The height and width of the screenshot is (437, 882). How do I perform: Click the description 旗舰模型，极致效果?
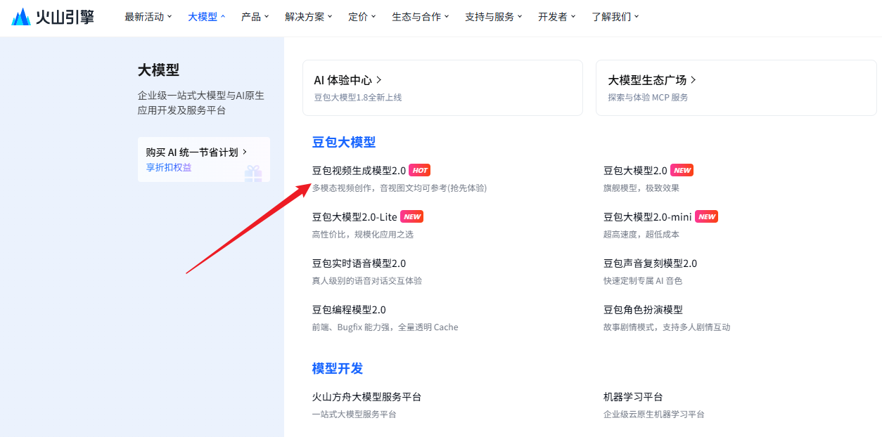coord(641,188)
